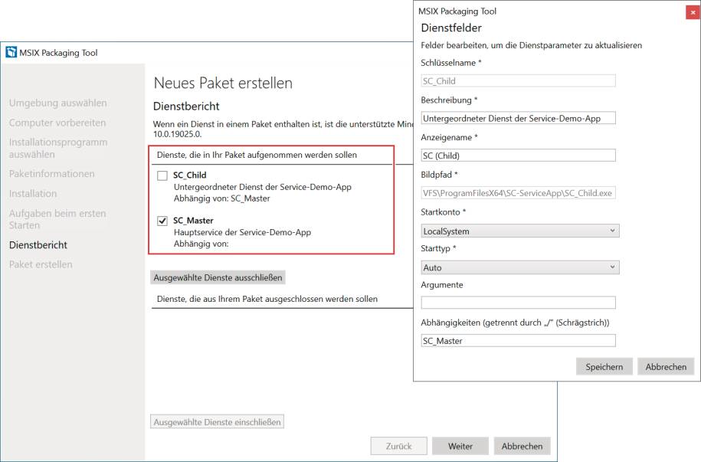Image resolution: width=701 pixels, height=462 pixels.
Task: Click the Schlüsselname field SC_Child
Action: pos(518,81)
